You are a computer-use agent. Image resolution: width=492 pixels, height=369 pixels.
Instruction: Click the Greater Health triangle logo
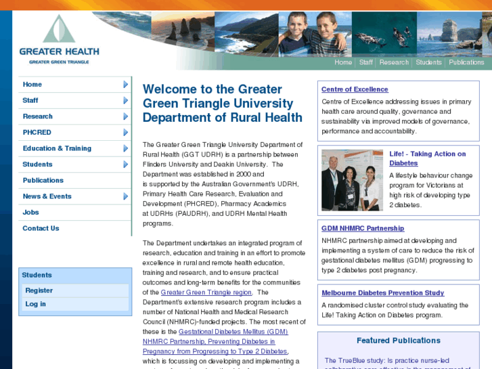point(59,29)
